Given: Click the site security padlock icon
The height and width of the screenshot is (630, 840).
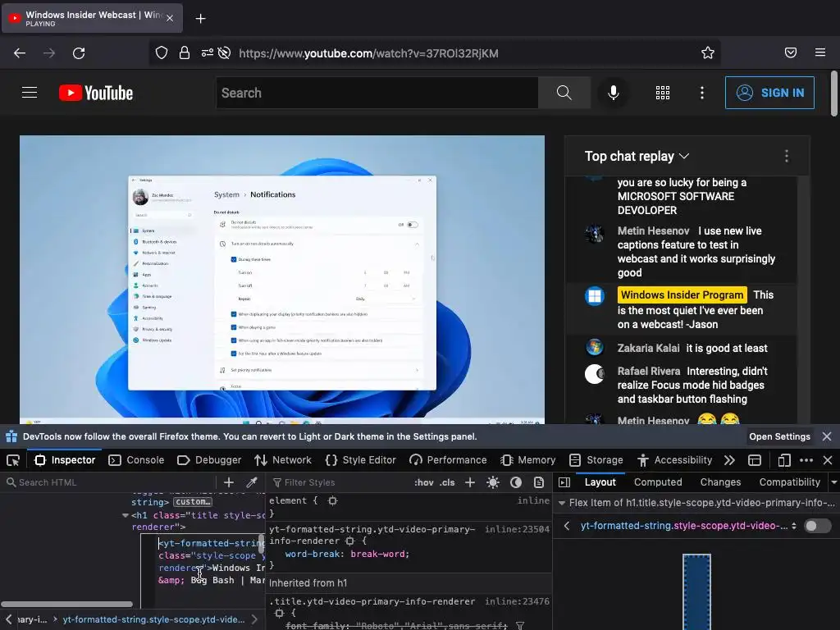Looking at the screenshot, I should click(x=185, y=52).
